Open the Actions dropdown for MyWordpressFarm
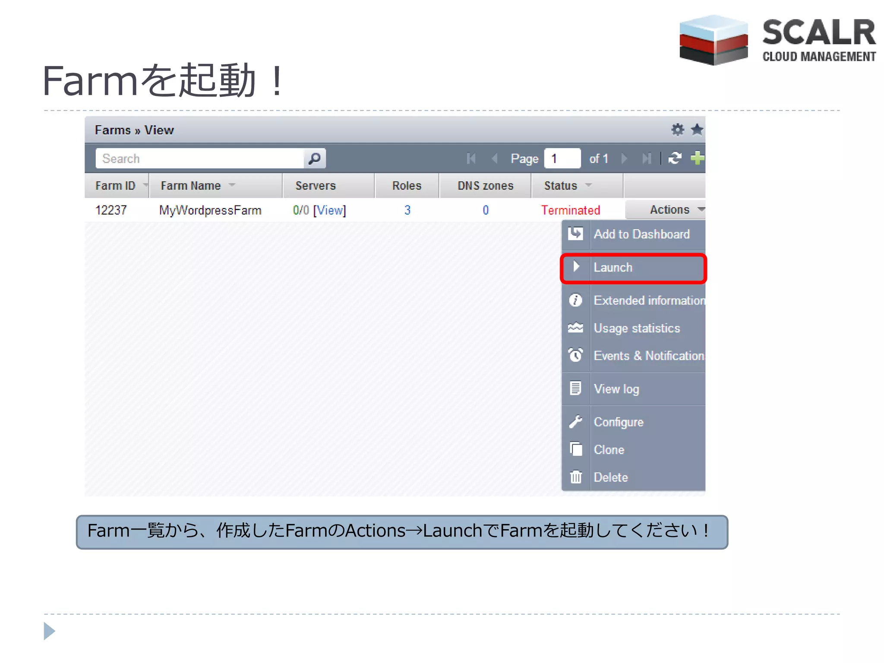 665,209
